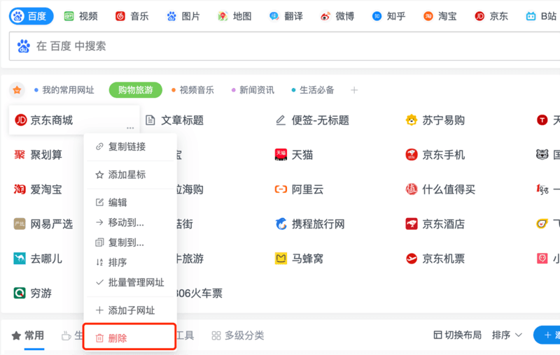Choose 添加子网址 from context menu

pos(131,310)
